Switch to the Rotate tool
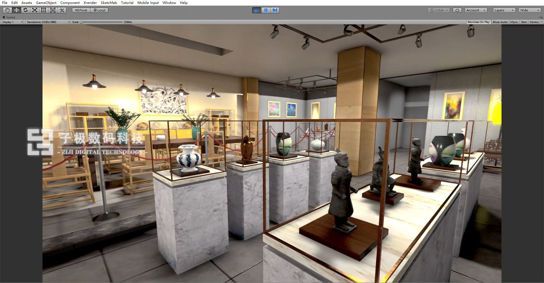Screen dimensions: 544x283 [25, 10]
